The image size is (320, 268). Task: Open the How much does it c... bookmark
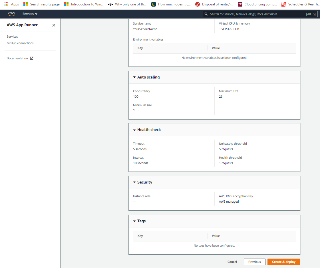pyautogui.click(x=171, y=4)
